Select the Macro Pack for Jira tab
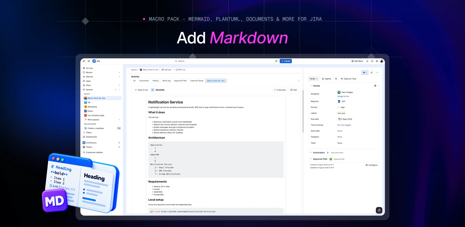The height and width of the screenshot is (227, 465). coord(216,81)
